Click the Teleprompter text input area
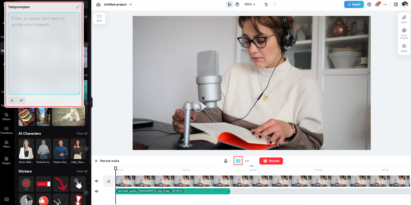The image size is (411, 205). 44,54
